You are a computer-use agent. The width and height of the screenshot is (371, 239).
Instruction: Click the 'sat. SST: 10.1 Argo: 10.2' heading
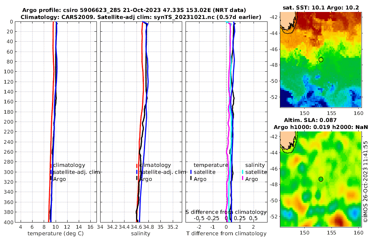pyautogui.click(x=321, y=8)
